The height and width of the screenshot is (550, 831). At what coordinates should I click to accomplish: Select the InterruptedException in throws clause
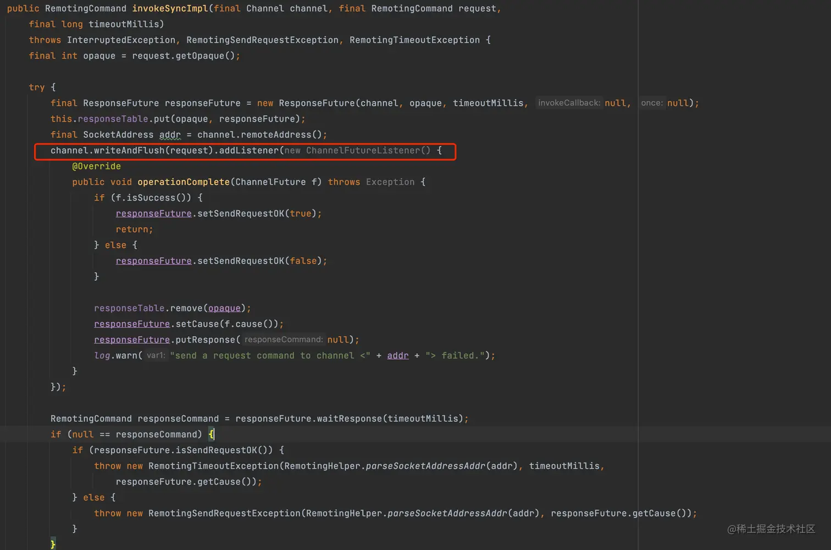tap(121, 40)
